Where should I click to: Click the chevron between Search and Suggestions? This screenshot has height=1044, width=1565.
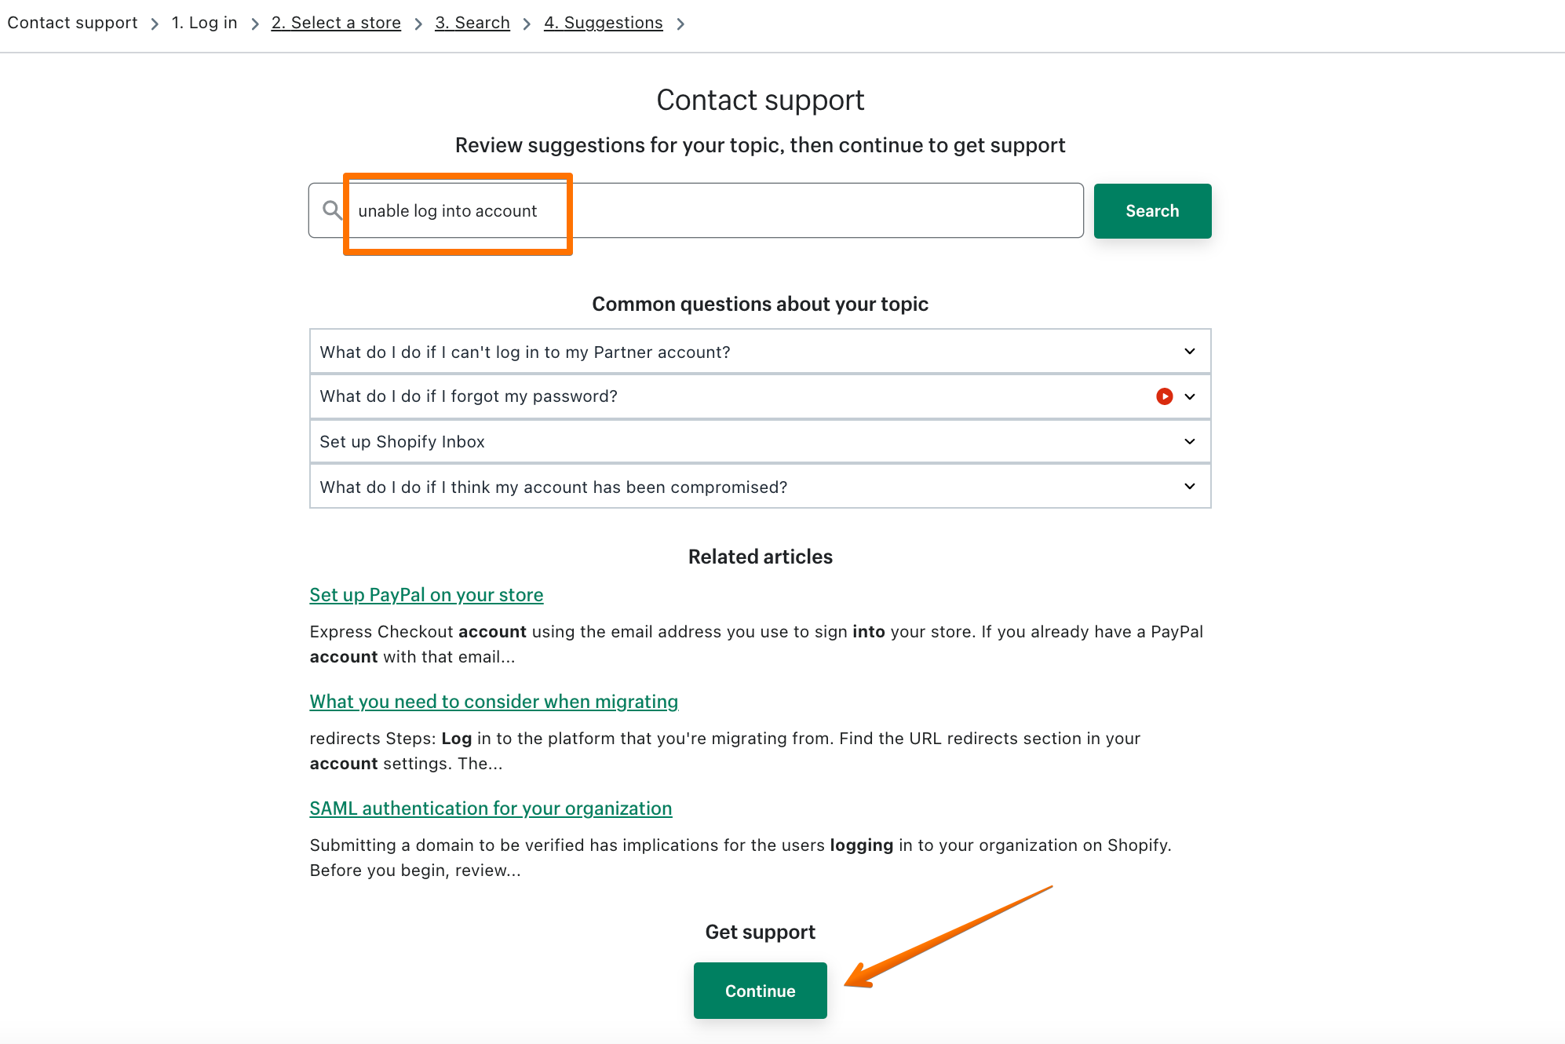tap(527, 24)
